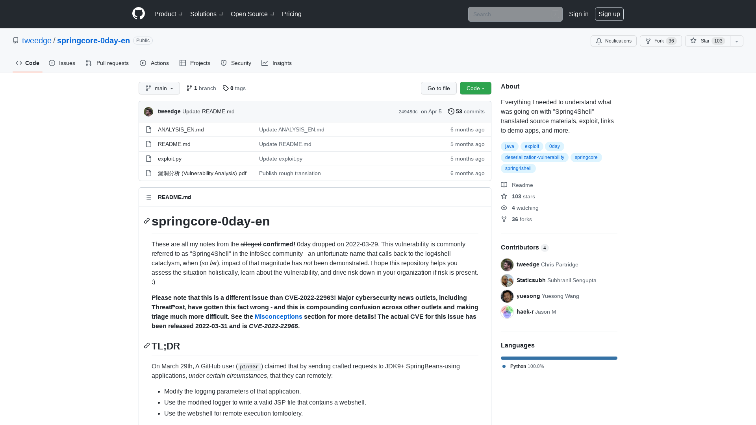Click the Sign up button
756x425 pixels.
pyautogui.click(x=609, y=14)
